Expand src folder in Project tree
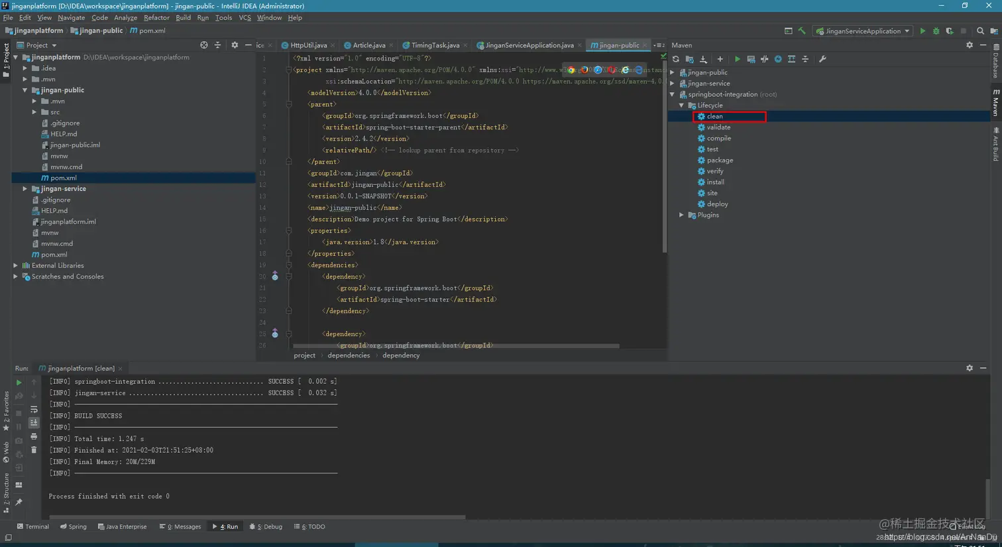This screenshot has width=1002, height=547. click(34, 112)
